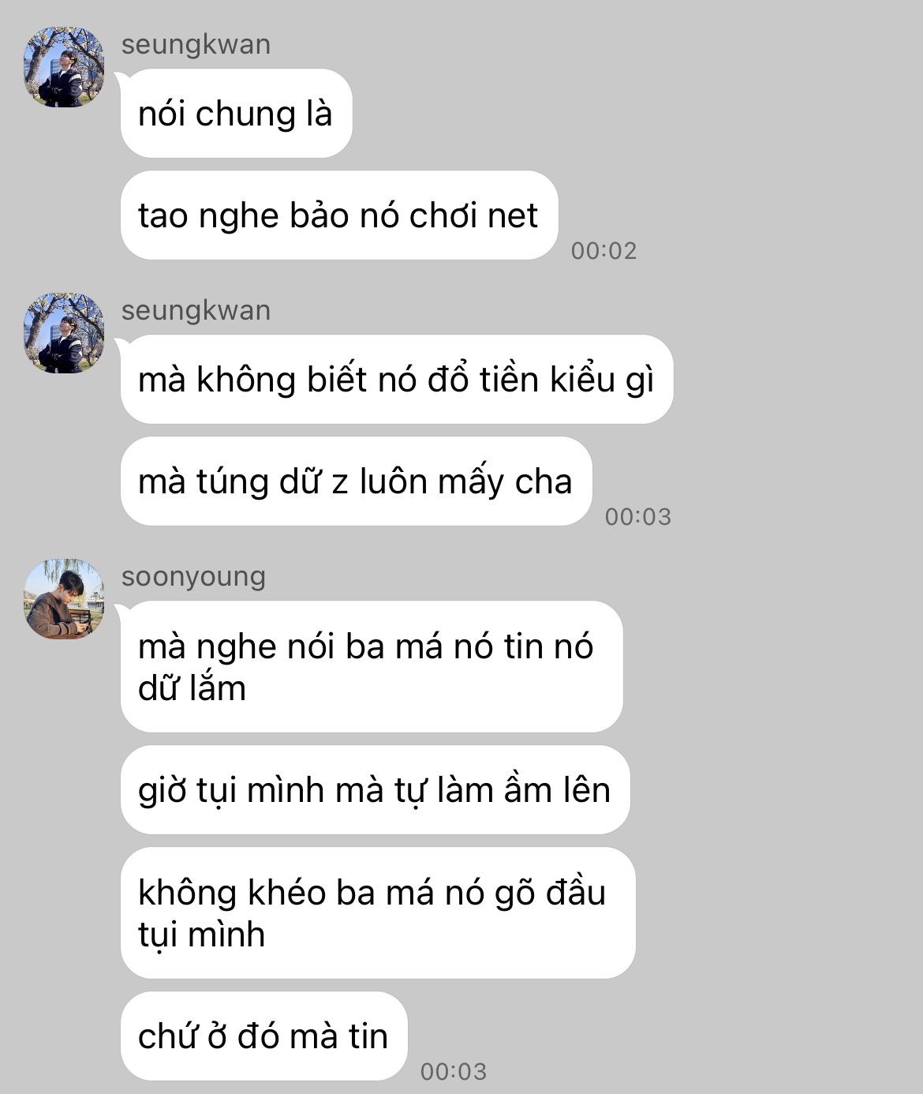Tap the first seungkwan username label

[196, 44]
